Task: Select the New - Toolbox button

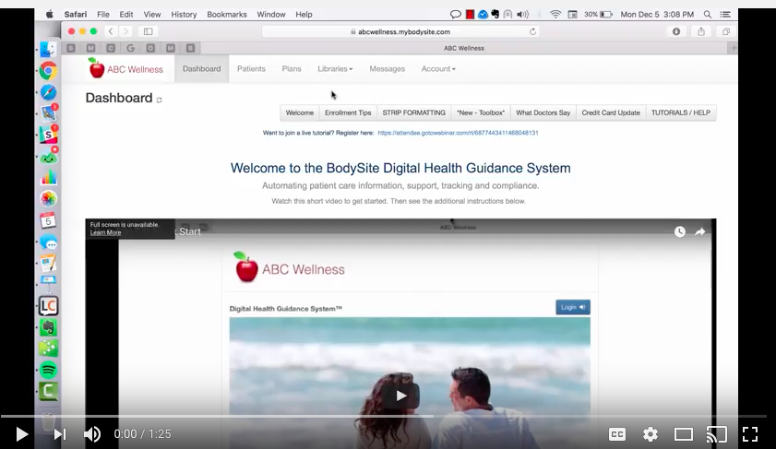Action: [x=481, y=112]
